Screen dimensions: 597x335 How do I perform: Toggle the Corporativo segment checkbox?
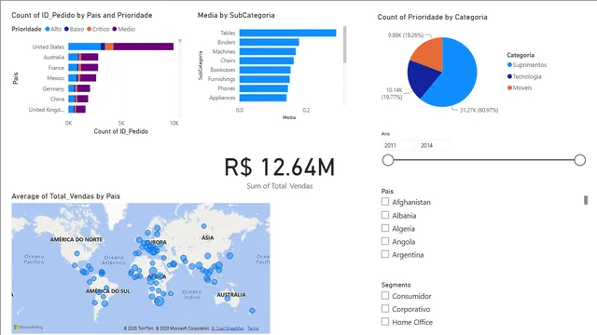tap(385, 308)
